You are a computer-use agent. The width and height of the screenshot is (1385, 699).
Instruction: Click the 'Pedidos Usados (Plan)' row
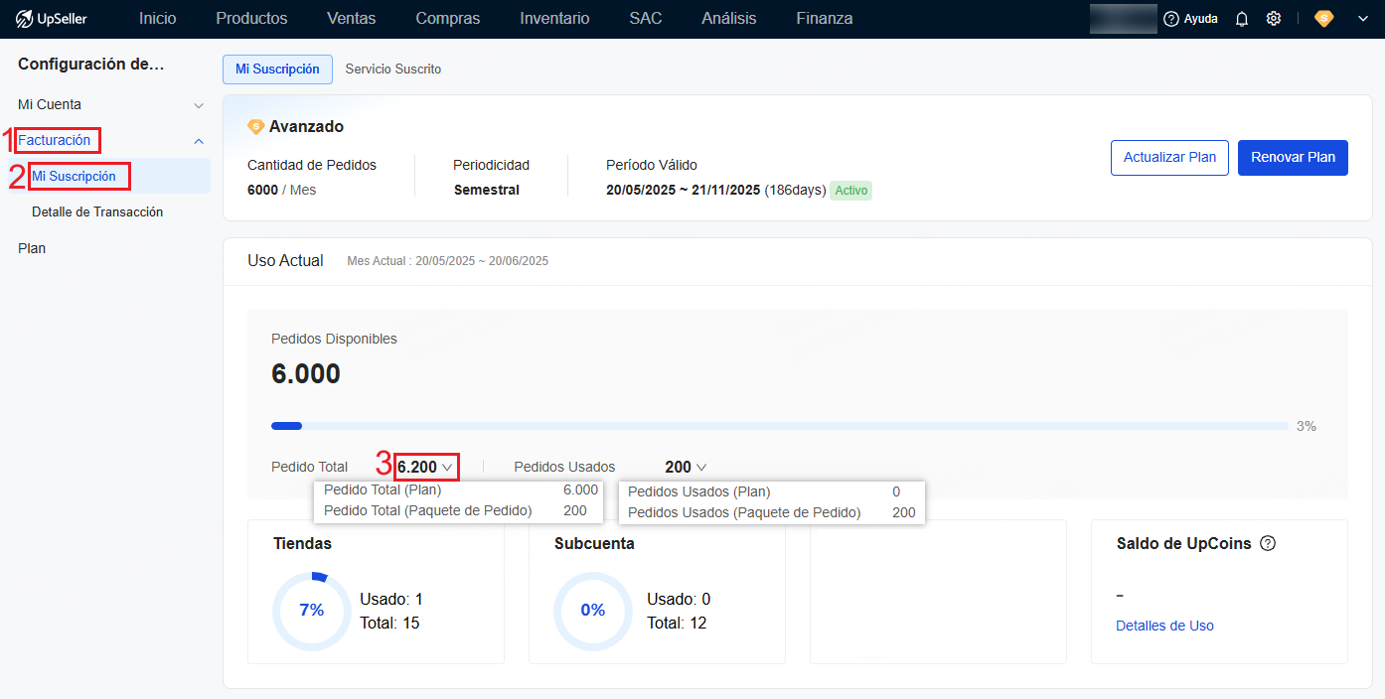(x=771, y=491)
